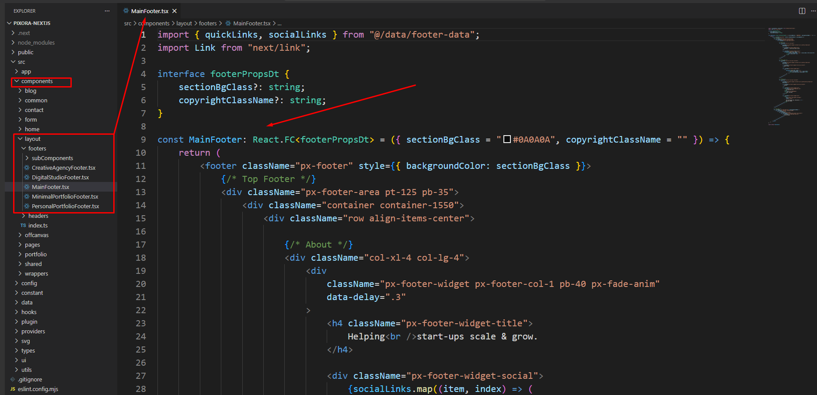The height and width of the screenshot is (395, 817).
Task: Collapse the src folder
Action: [x=13, y=62]
